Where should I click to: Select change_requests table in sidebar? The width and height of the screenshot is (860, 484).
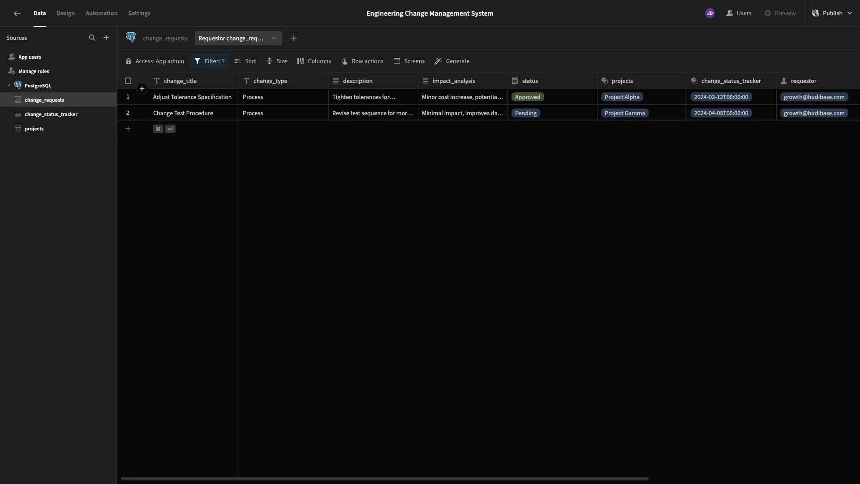coord(58,100)
